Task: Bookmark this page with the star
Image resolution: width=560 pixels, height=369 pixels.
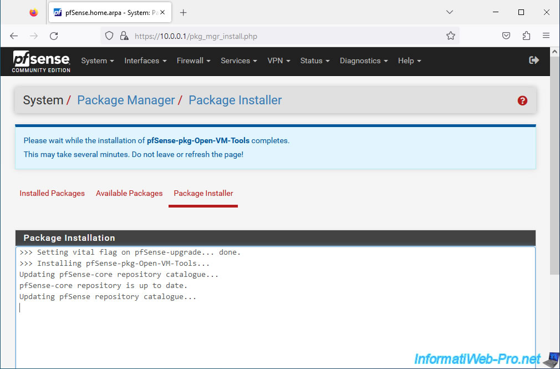Action: click(x=451, y=36)
